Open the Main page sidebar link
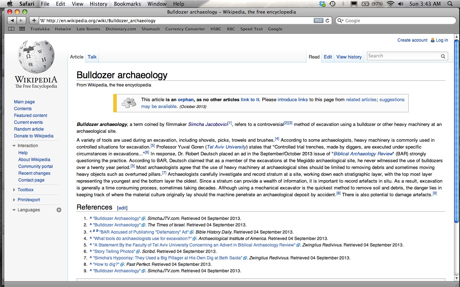The height and width of the screenshot is (287, 460). [24, 102]
